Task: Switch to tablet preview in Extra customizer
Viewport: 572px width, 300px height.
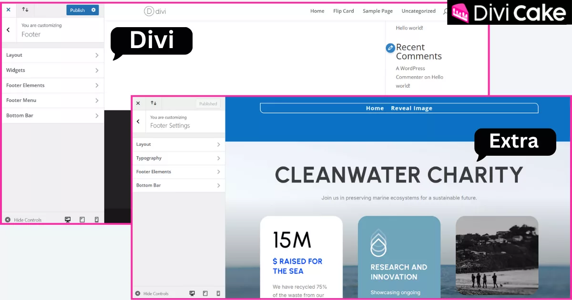Action: (x=205, y=294)
